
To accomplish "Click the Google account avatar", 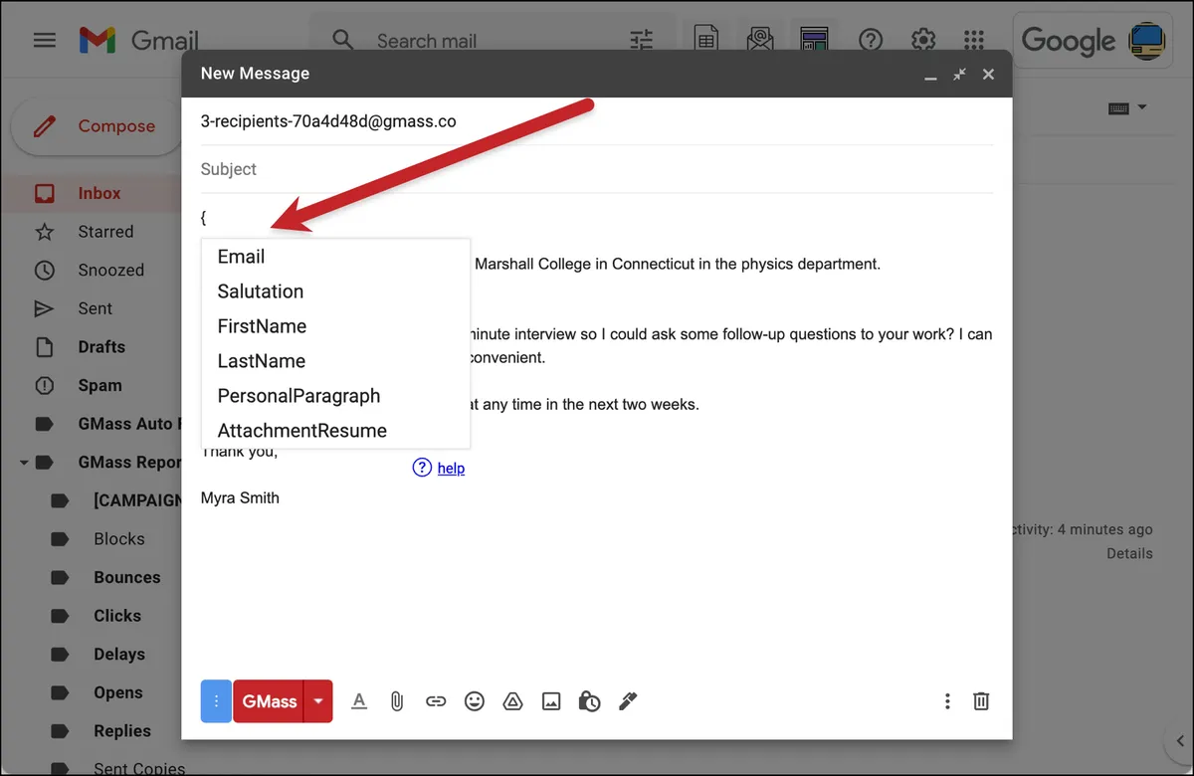I will [1147, 41].
